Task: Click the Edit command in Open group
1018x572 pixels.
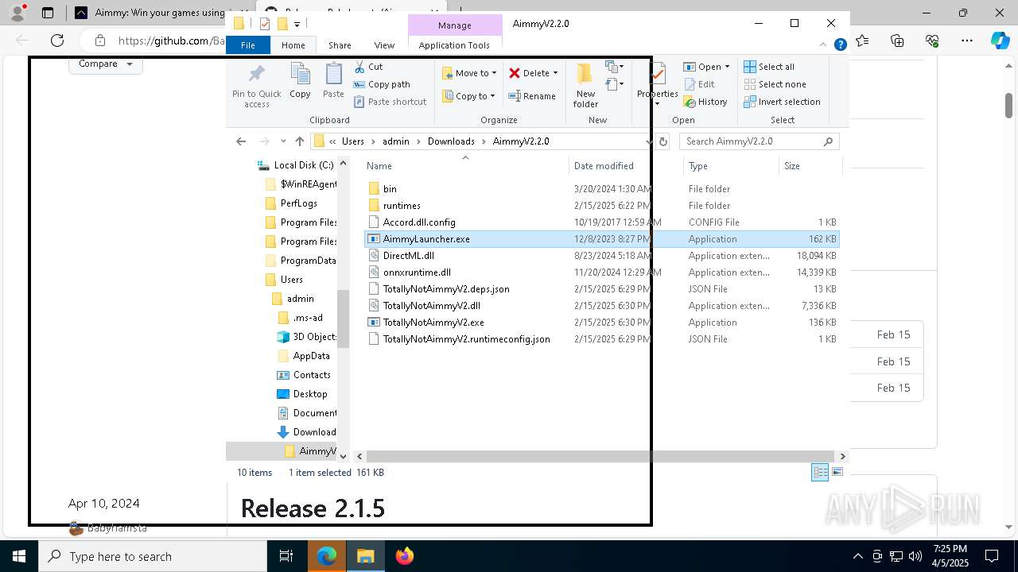Action: (698, 84)
